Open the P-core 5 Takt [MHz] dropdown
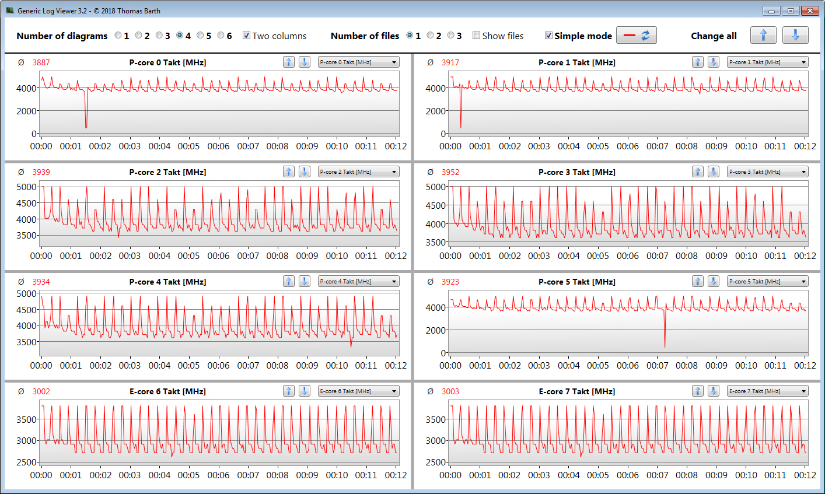This screenshot has width=825, height=494. (x=767, y=282)
